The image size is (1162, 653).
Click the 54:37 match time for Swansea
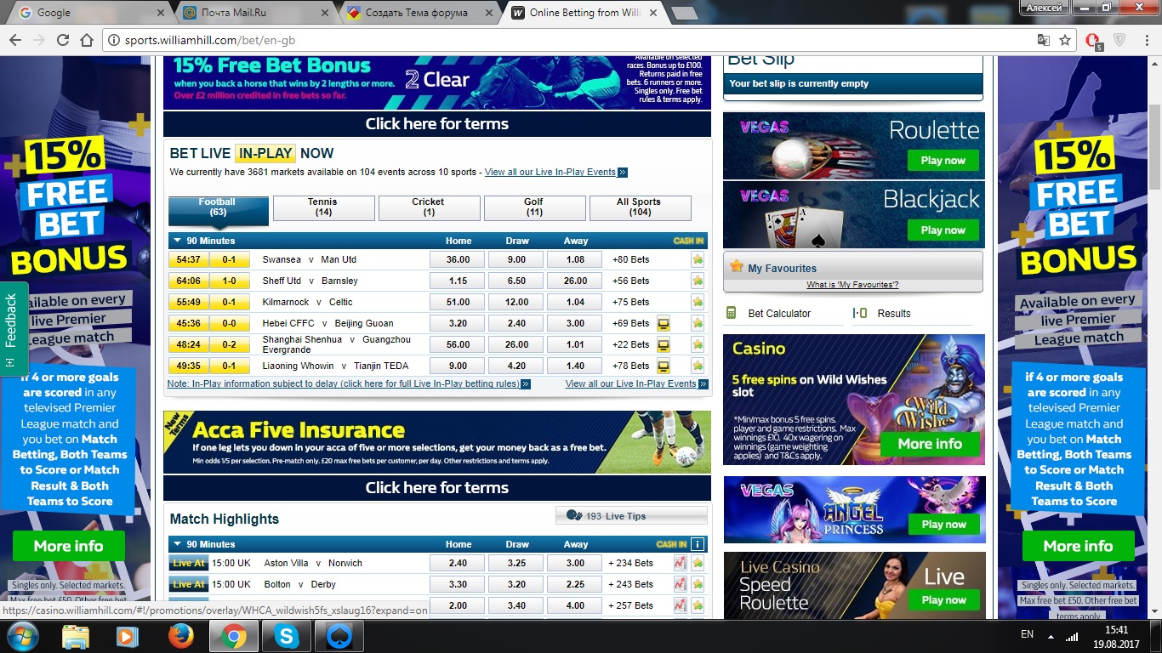click(x=189, y=259)
